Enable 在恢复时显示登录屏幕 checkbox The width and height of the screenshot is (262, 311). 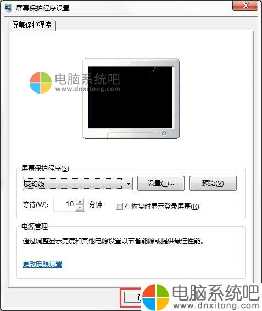point(119,206)
